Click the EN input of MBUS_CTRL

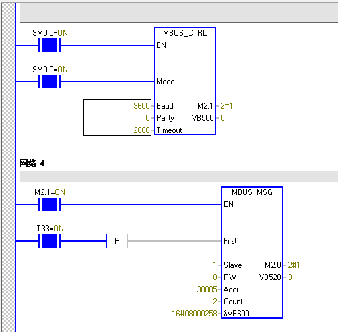[161, 45]
